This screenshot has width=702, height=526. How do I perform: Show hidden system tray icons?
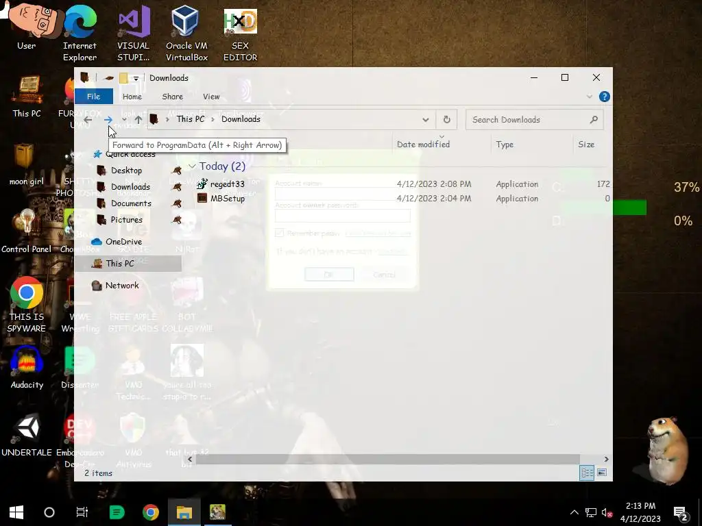pos(574,512)
